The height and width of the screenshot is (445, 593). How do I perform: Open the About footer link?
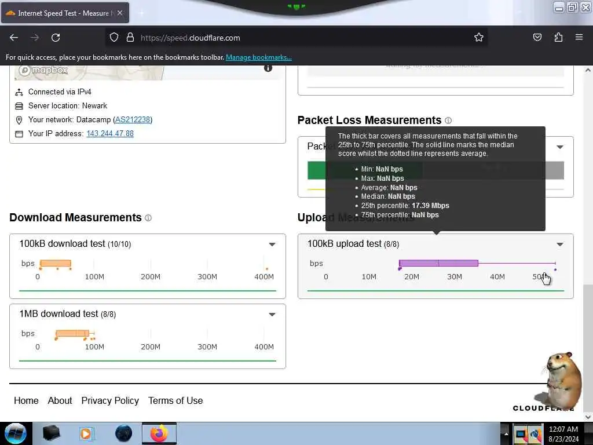click(60, 400)
